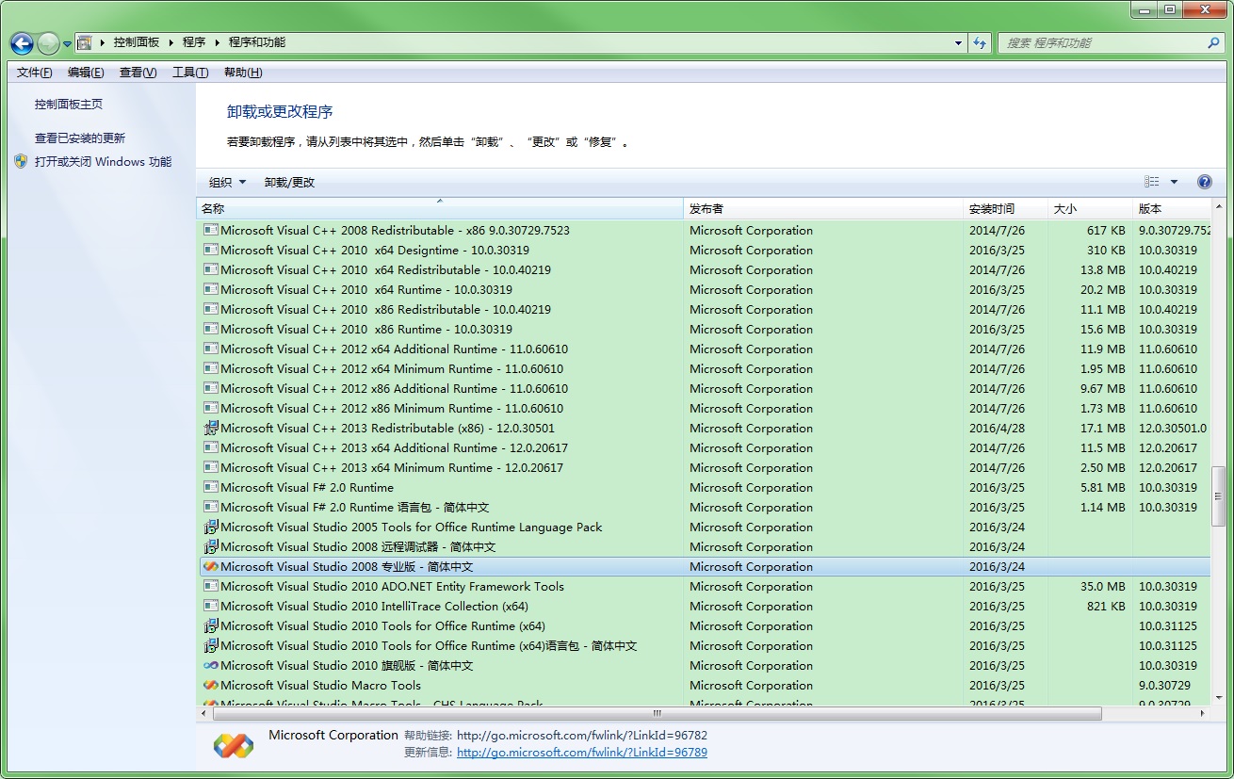Open the view options dropdown arrow
The height and width of the screenshot is (779, 1234).
coord(1174,182)
